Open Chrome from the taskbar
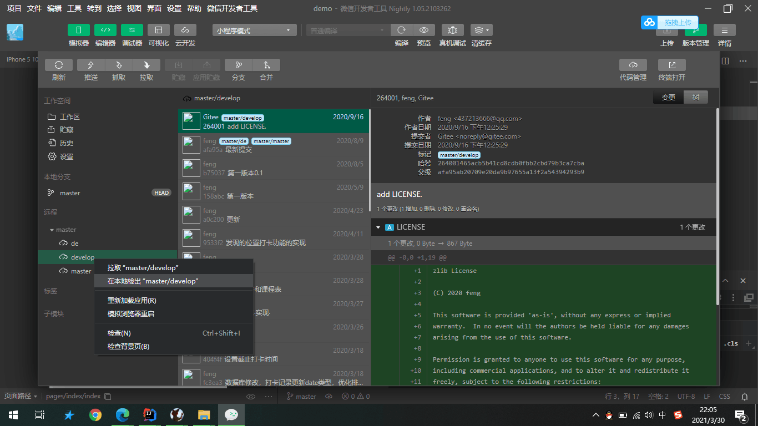The height and width of the screenshot is (426, 758). (95, 415)
